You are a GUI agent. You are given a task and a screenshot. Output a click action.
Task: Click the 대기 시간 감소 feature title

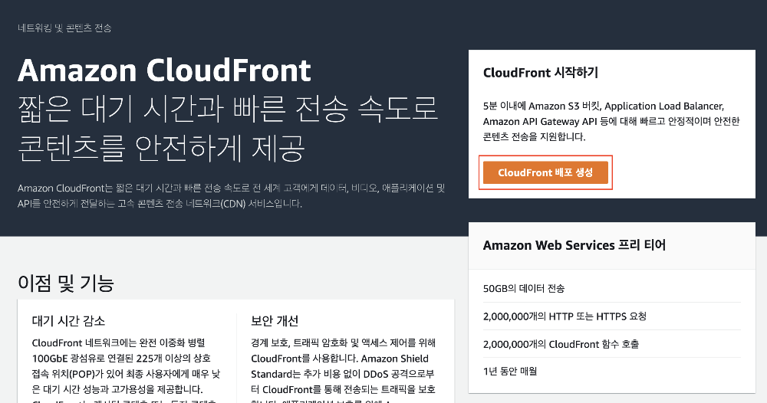coord(68,321)
